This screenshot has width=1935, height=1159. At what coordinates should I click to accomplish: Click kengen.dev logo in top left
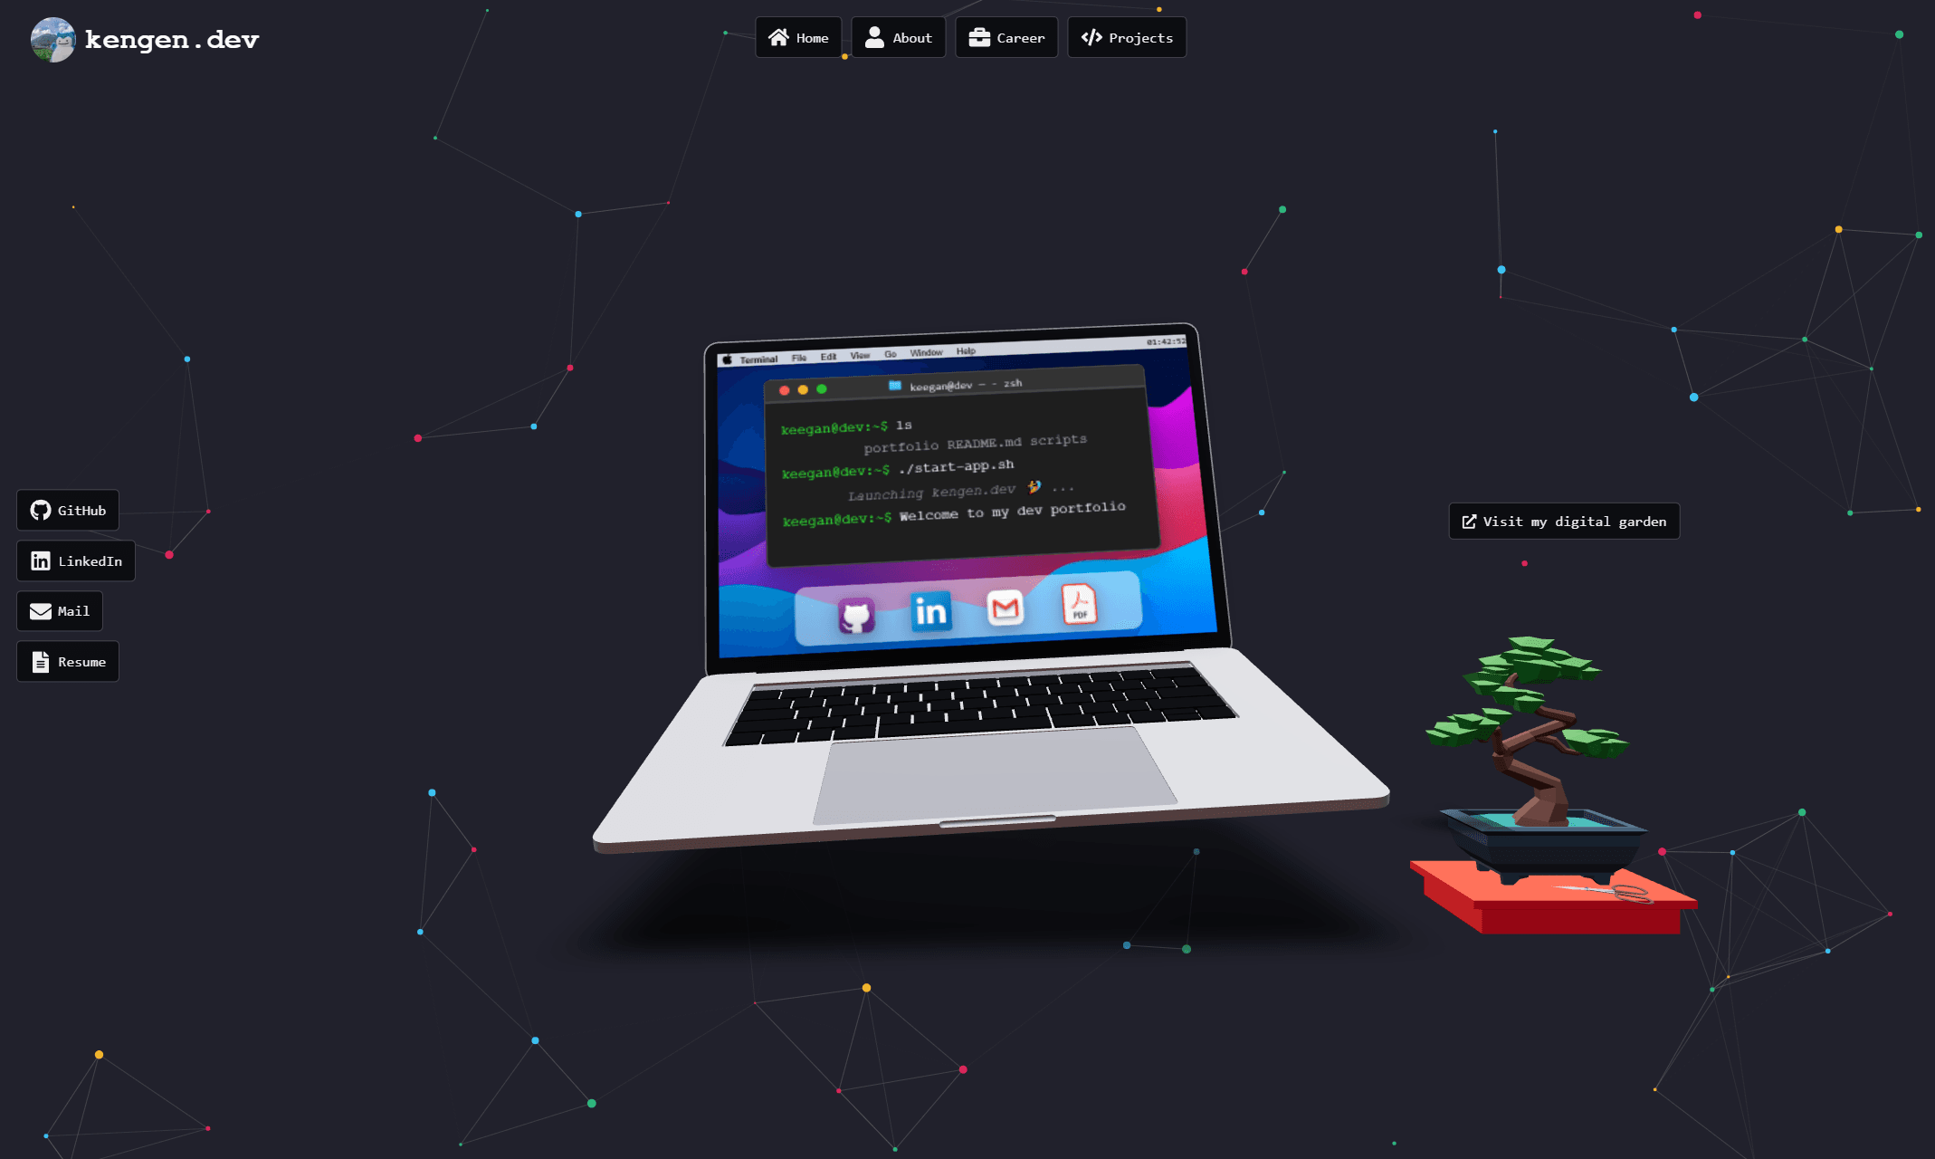pos(145,40)
